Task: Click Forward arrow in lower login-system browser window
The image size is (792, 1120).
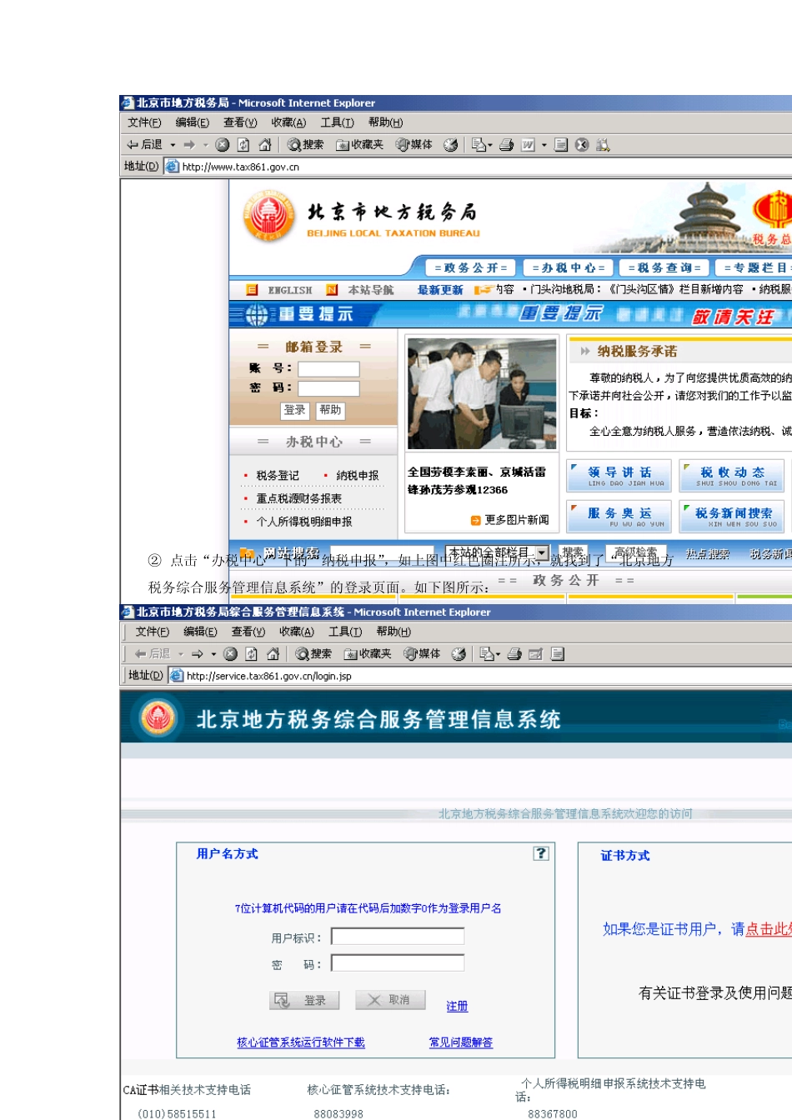Action: [x=198, y=654]
